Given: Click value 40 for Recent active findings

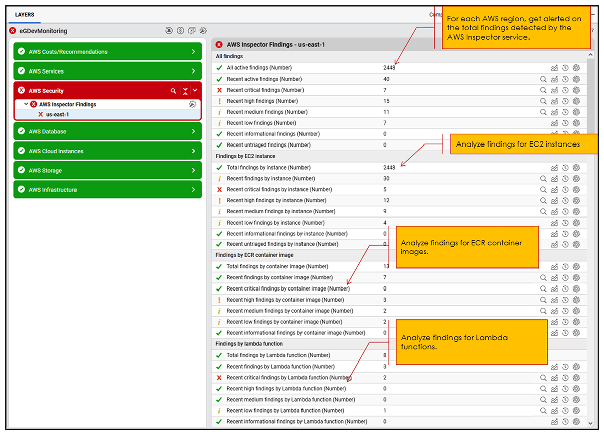Looking at the screenshot, I should [x=386, y=79].
